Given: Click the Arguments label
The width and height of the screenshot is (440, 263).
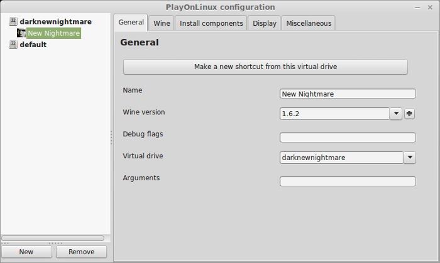Looking at the screenshot, I should [141, 178].
